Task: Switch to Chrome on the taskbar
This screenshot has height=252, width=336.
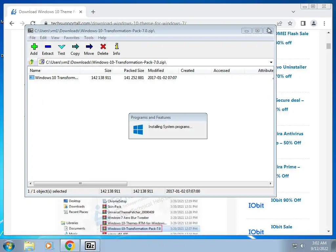Action: pos(70,245)
